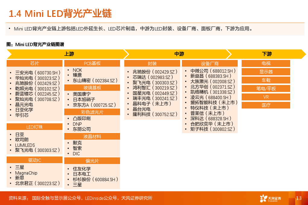Click the 车载 application box

[x=266, y=80]
